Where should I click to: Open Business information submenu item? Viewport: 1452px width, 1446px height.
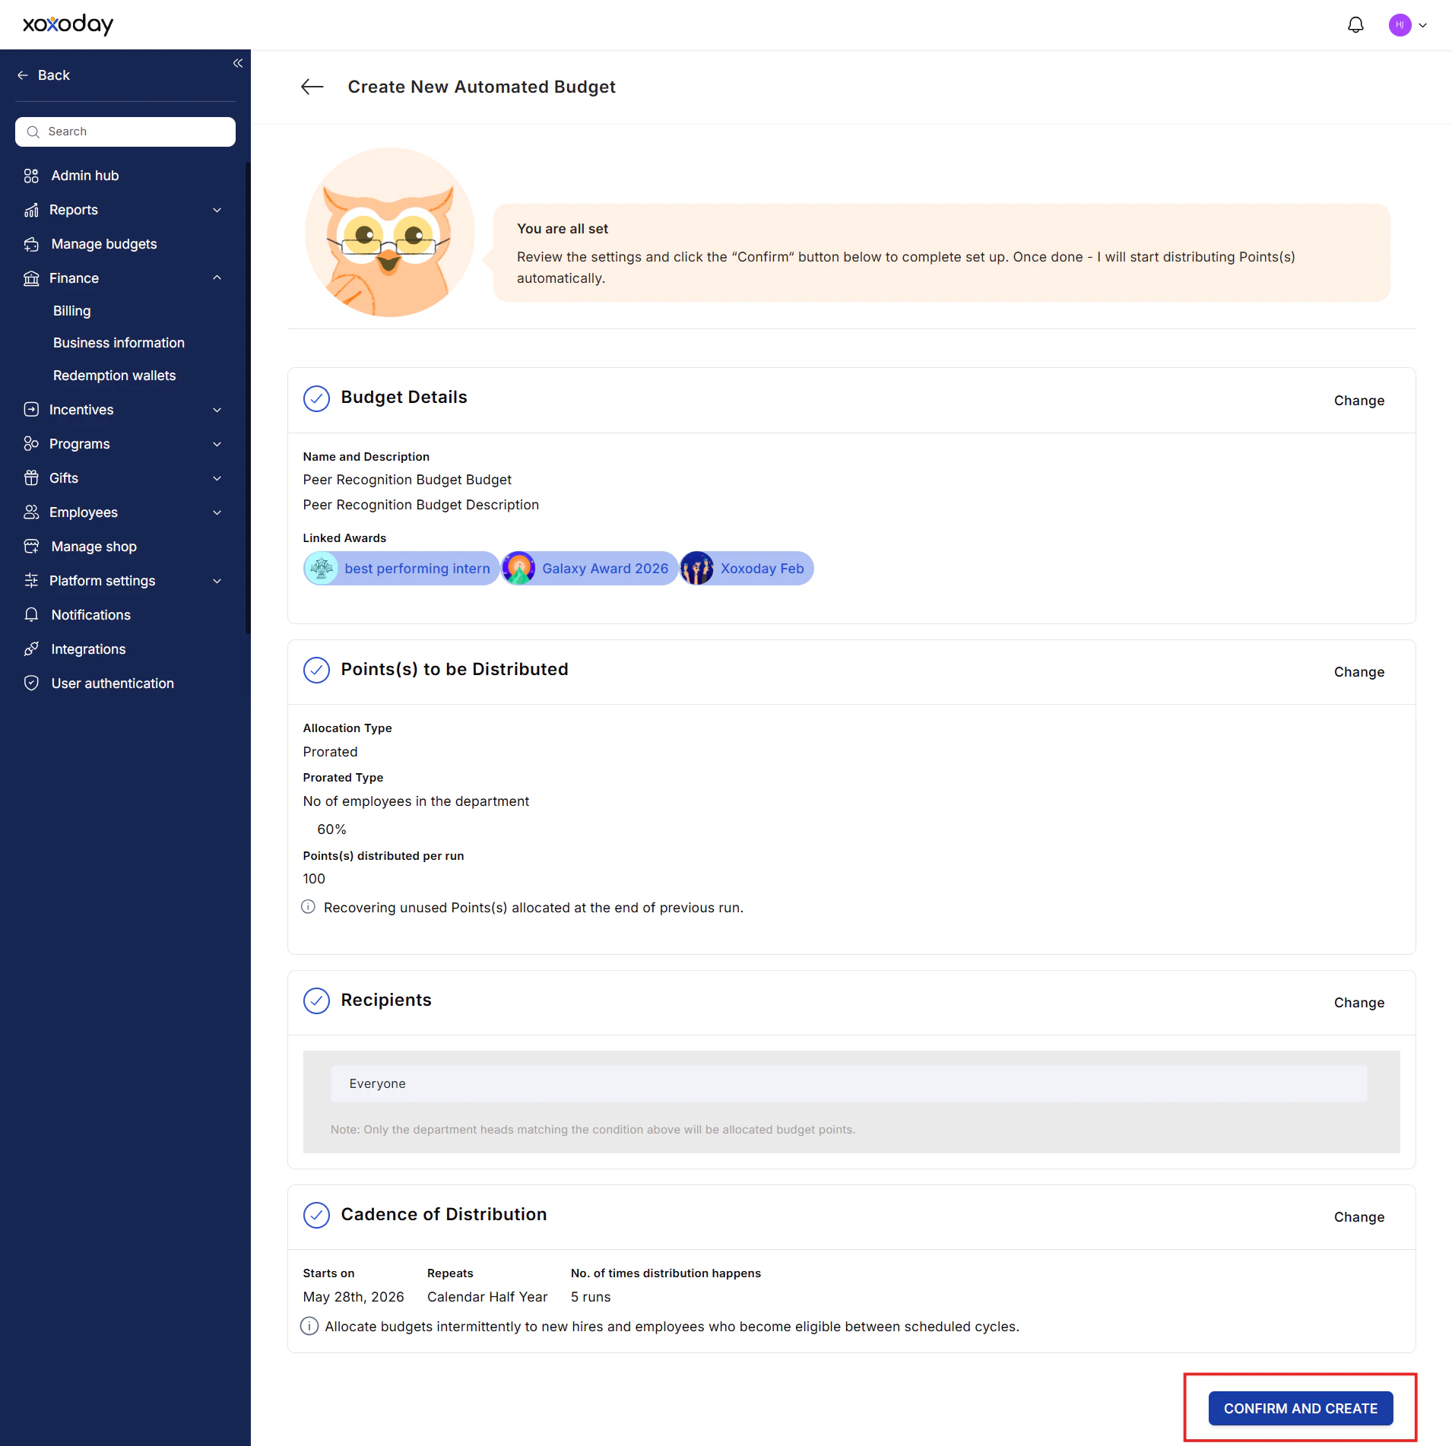[119, 343]
